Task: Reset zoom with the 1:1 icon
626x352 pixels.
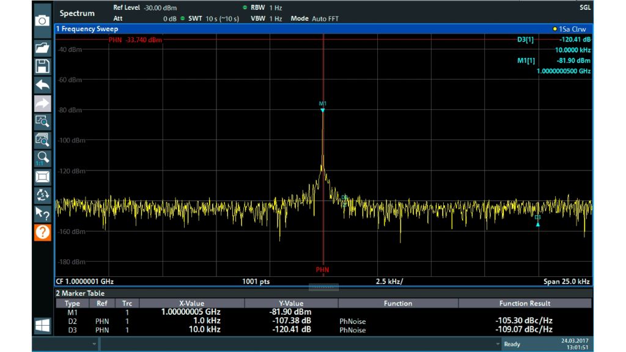Action: 42,159
